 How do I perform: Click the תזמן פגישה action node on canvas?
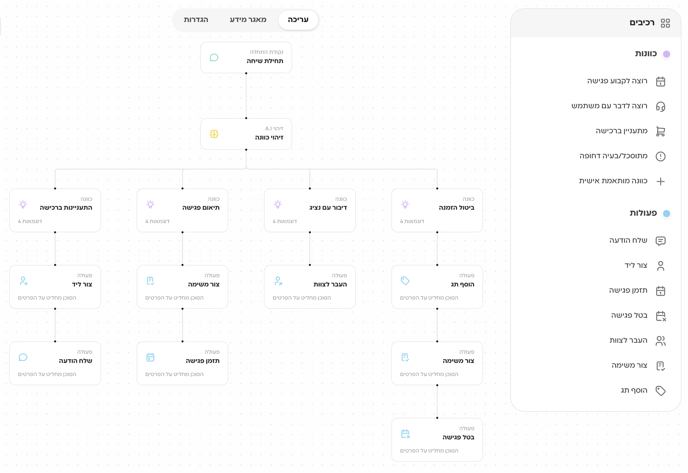pyautogui.click(x=182, y=363)
